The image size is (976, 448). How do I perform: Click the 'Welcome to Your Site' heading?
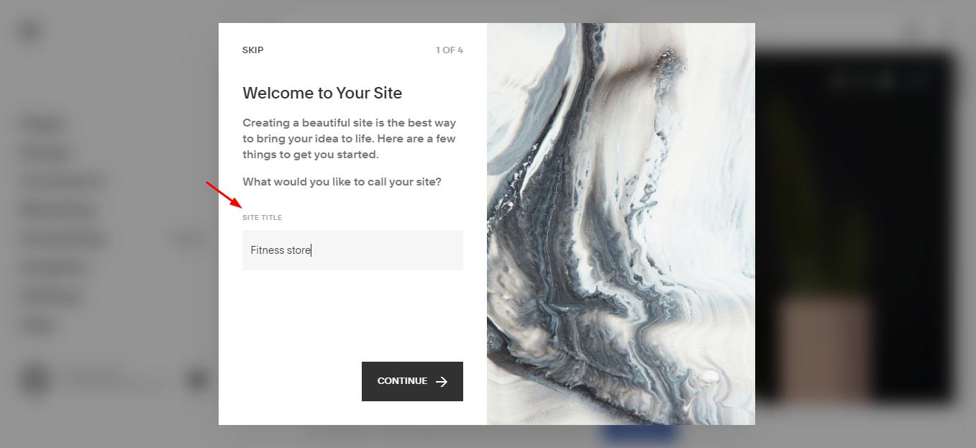322,93
